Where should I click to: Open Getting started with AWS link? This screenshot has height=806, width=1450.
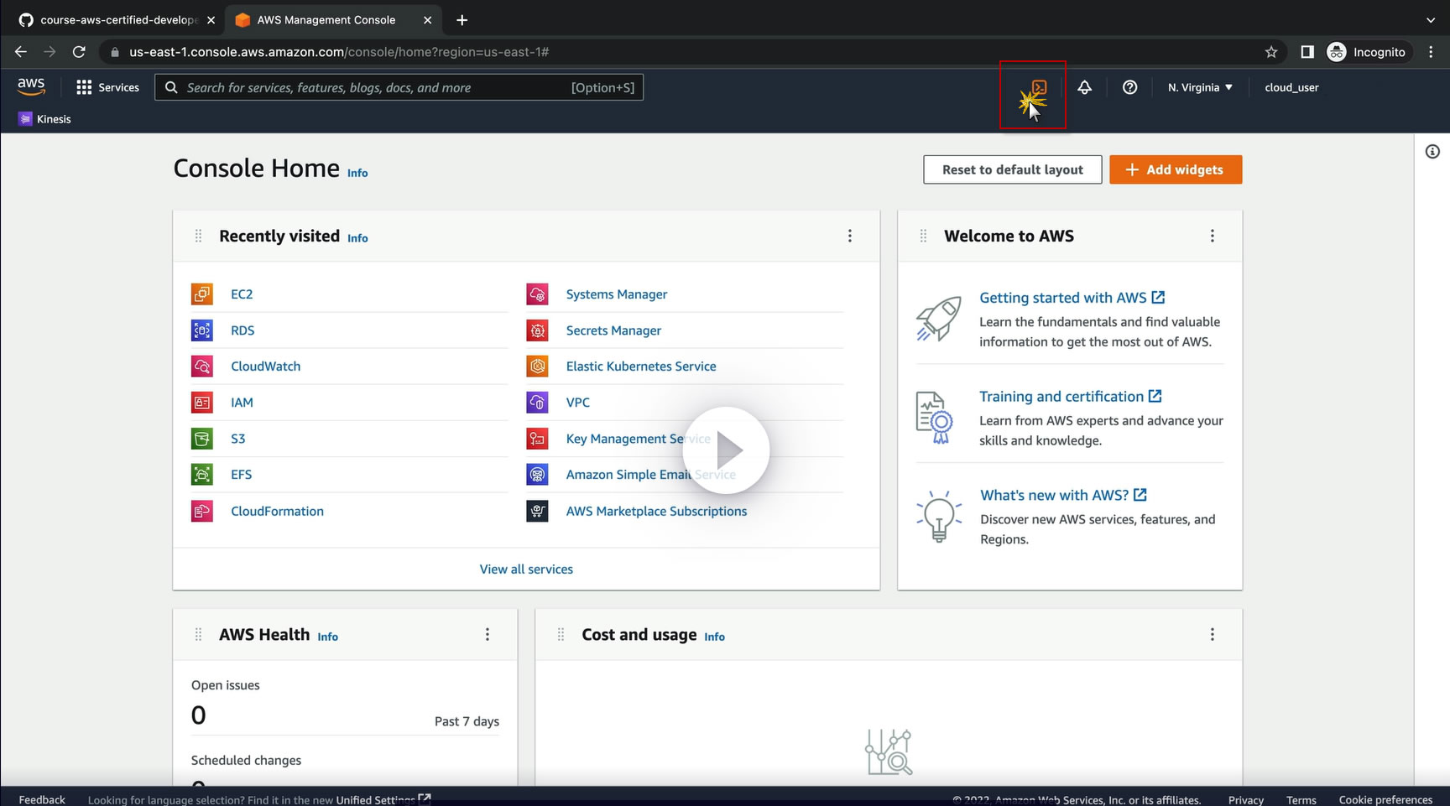point(1072,298)
